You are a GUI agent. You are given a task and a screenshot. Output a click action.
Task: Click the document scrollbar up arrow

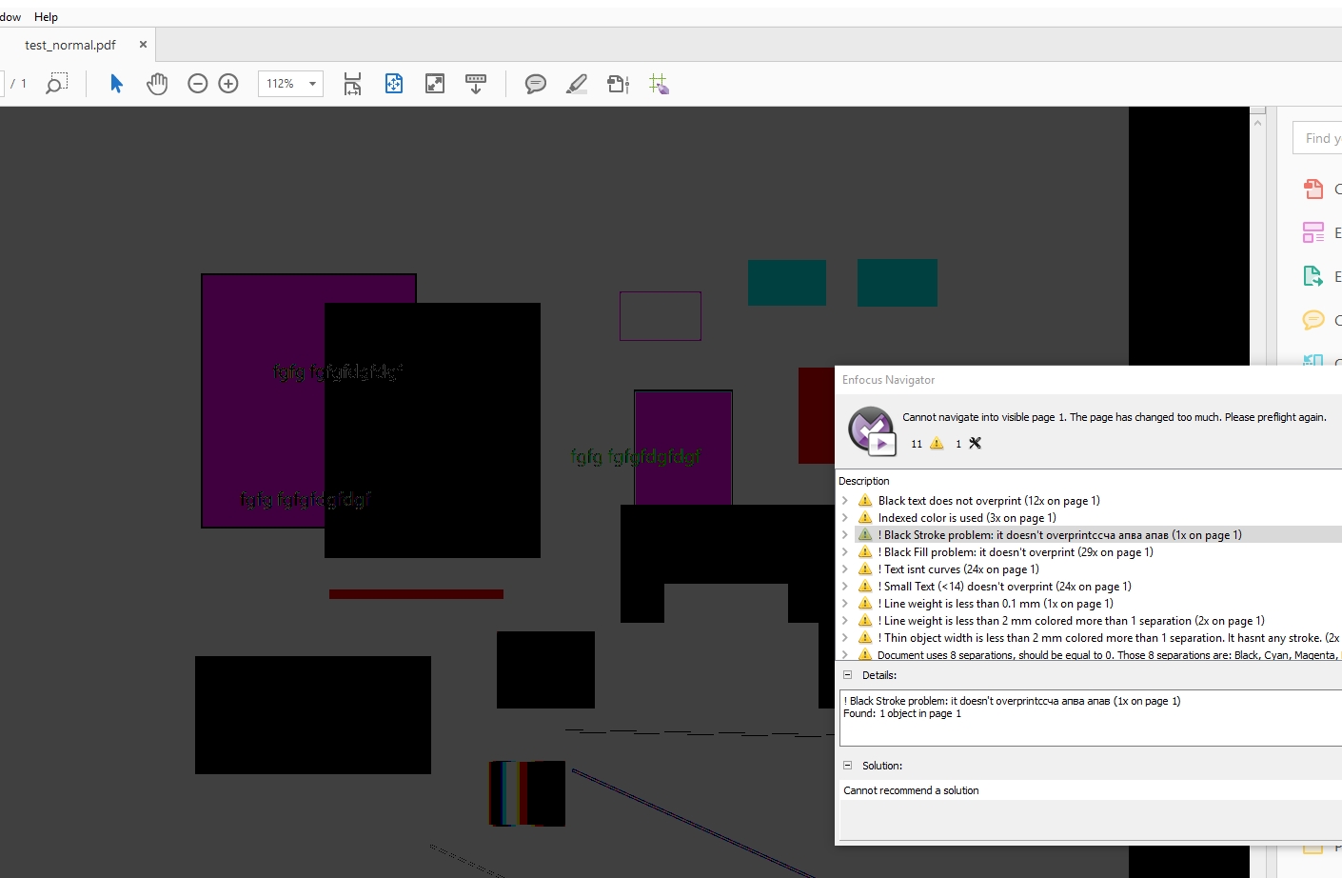(x=1258, y=122)
